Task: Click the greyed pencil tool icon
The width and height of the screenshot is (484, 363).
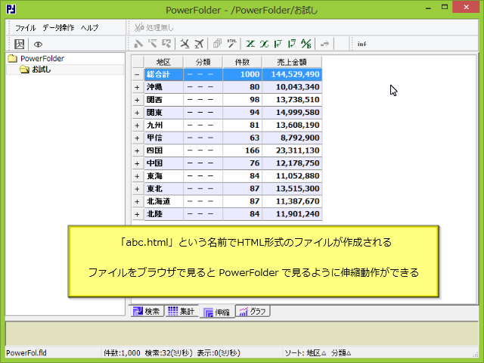Action: (x=138, y=44)
